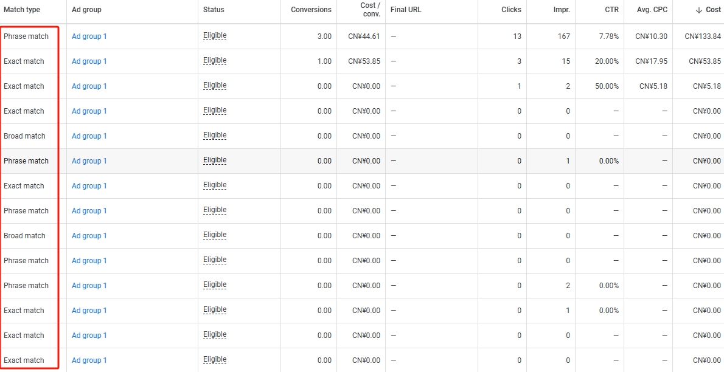
Task: Click the Eligible status in the 20.00% CTR row
Action: 215,61
